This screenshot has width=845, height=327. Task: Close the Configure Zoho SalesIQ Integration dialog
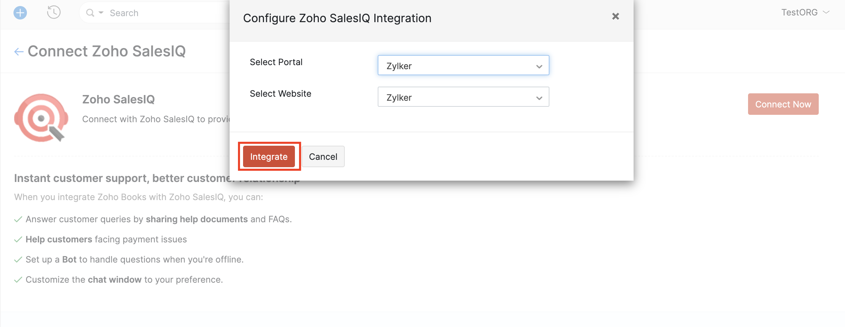[615, 16]
